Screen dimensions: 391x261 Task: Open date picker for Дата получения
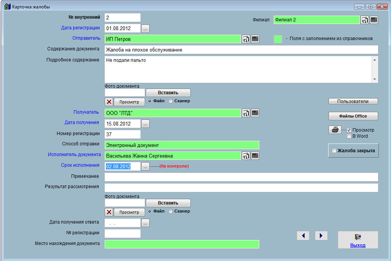tap(145, 124)
